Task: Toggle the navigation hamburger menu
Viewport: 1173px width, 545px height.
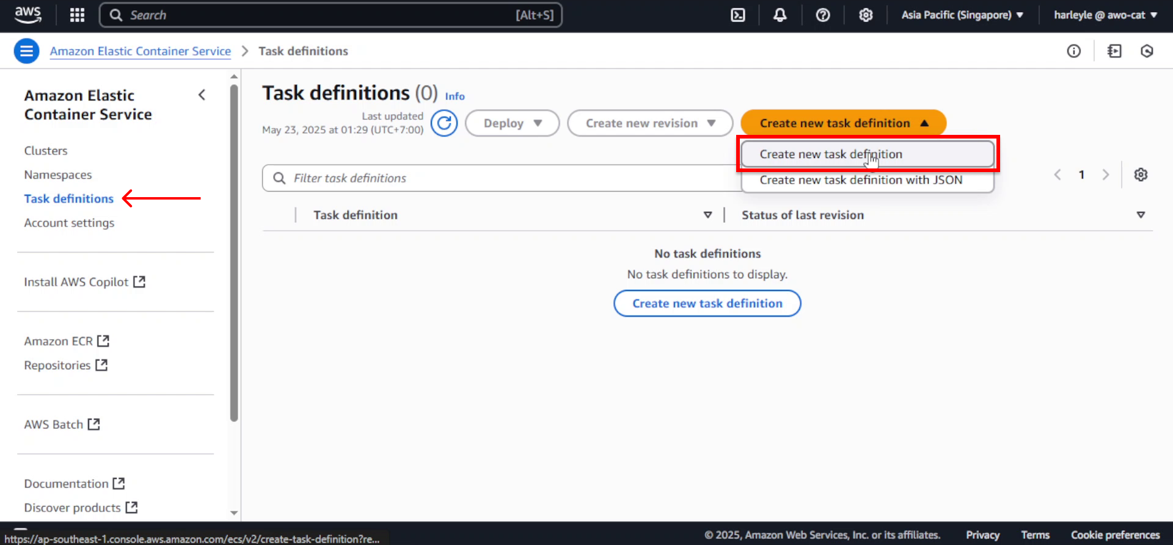Action: (27, 51)
